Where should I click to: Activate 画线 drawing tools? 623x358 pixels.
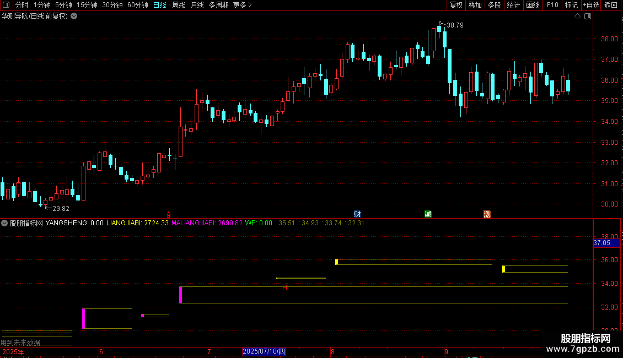[x=533, y=5]
